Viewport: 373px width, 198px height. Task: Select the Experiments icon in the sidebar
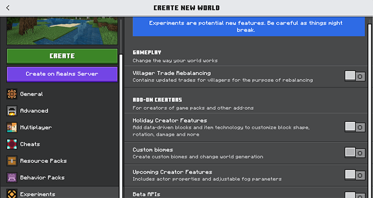[11, 194]
